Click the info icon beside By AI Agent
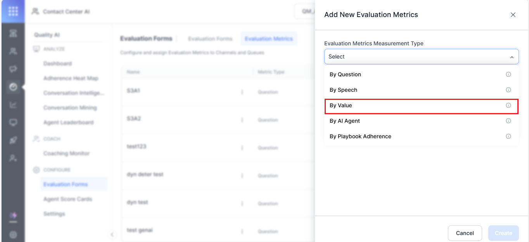 pos(508,121)
